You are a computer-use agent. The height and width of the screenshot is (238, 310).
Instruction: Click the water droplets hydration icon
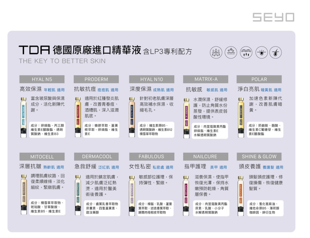tap(216, 53)
